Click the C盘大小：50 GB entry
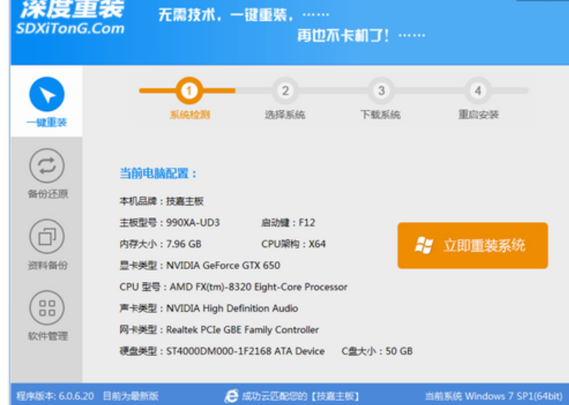This screenshot has width=569, height=405. click(377, 351)
